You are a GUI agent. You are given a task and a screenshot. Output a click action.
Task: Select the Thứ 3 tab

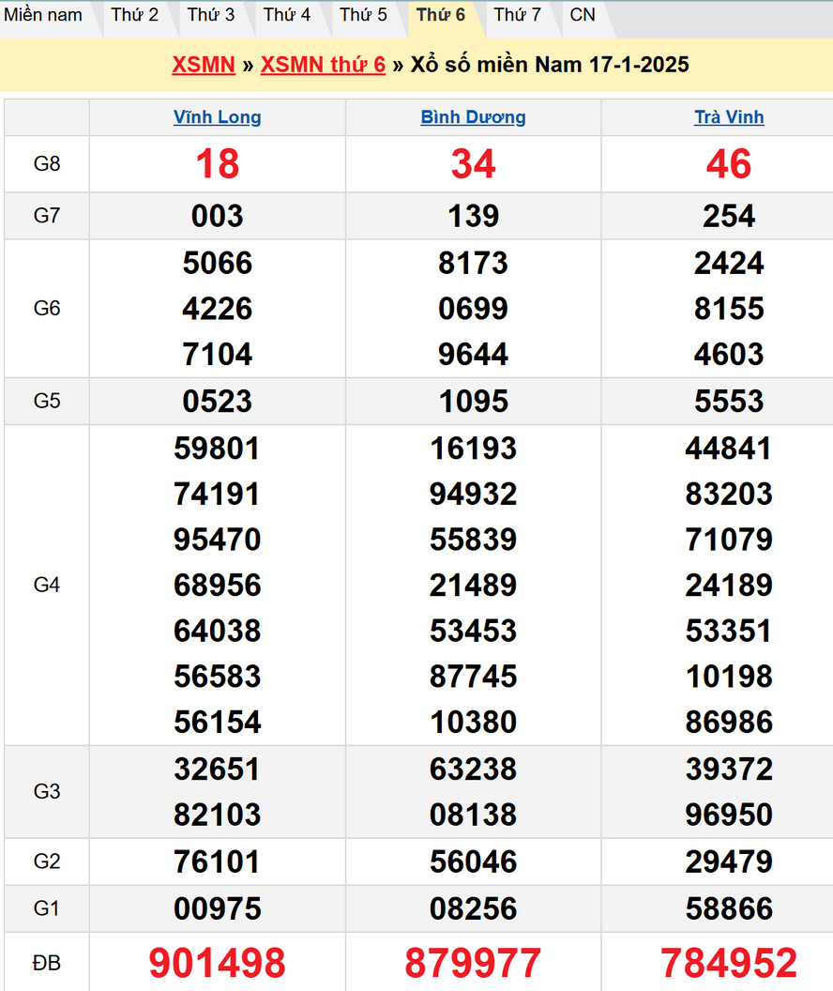211,15
